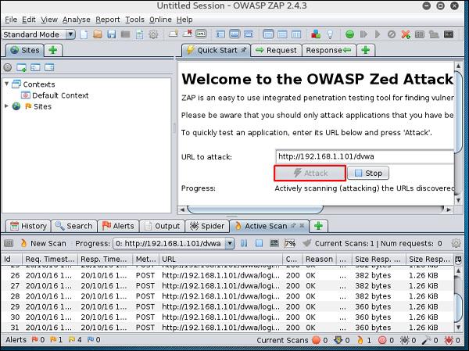Viewport: 469px width, 351px height.
Task: Expand the Sites tree node
Action: click(6, 106)
